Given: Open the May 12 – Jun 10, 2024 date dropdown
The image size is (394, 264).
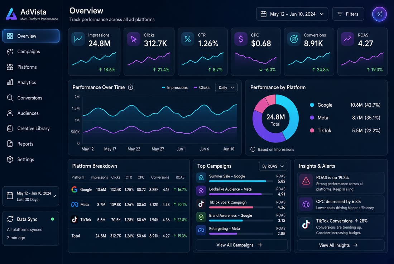Looking at the screenshot, I should tap(292, 14).
